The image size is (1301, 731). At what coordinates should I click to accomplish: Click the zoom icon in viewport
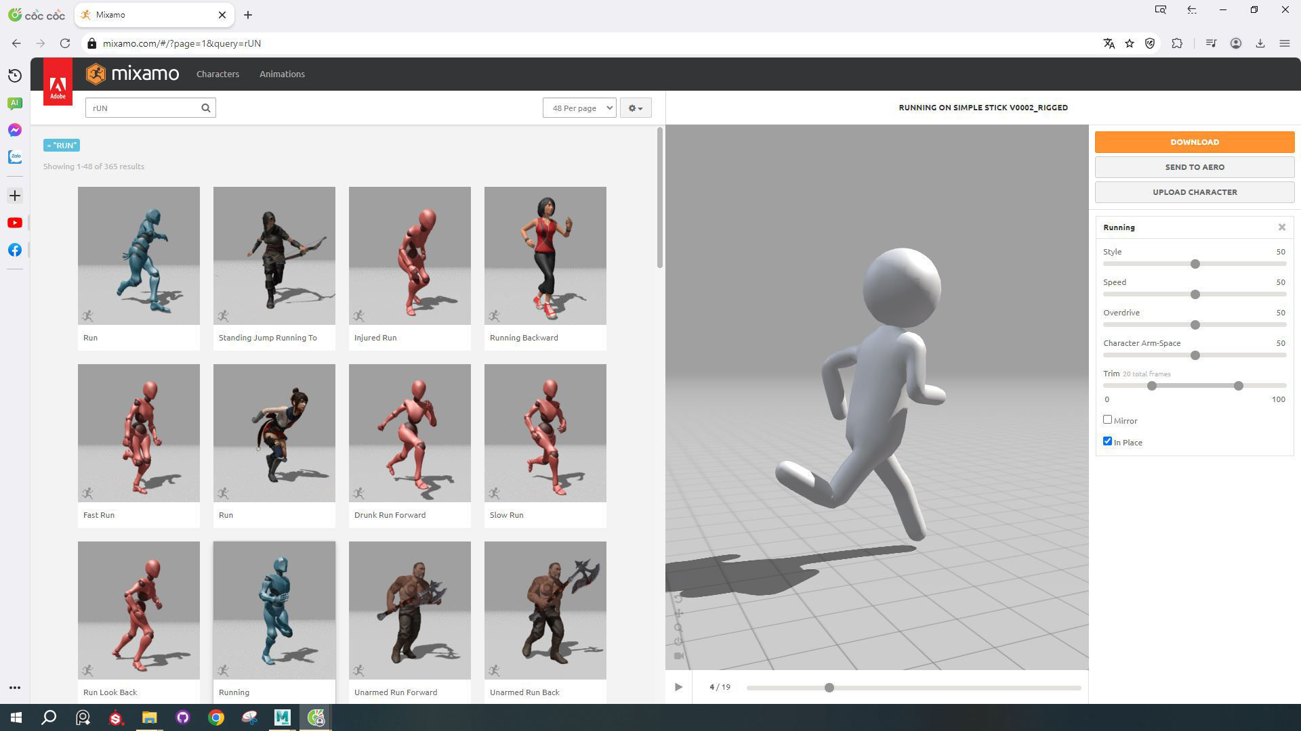click(678, 627)
